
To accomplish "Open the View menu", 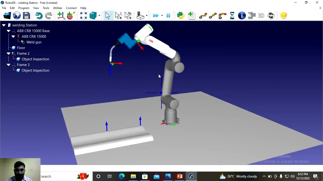I will [36, 8].
